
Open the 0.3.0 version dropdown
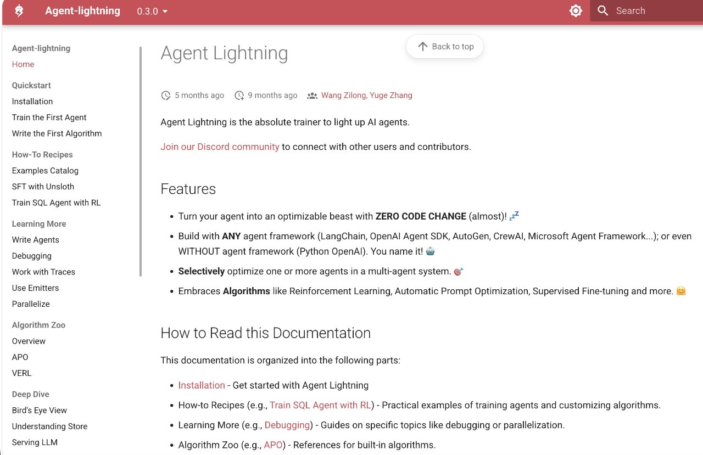(x=153, y=11)
